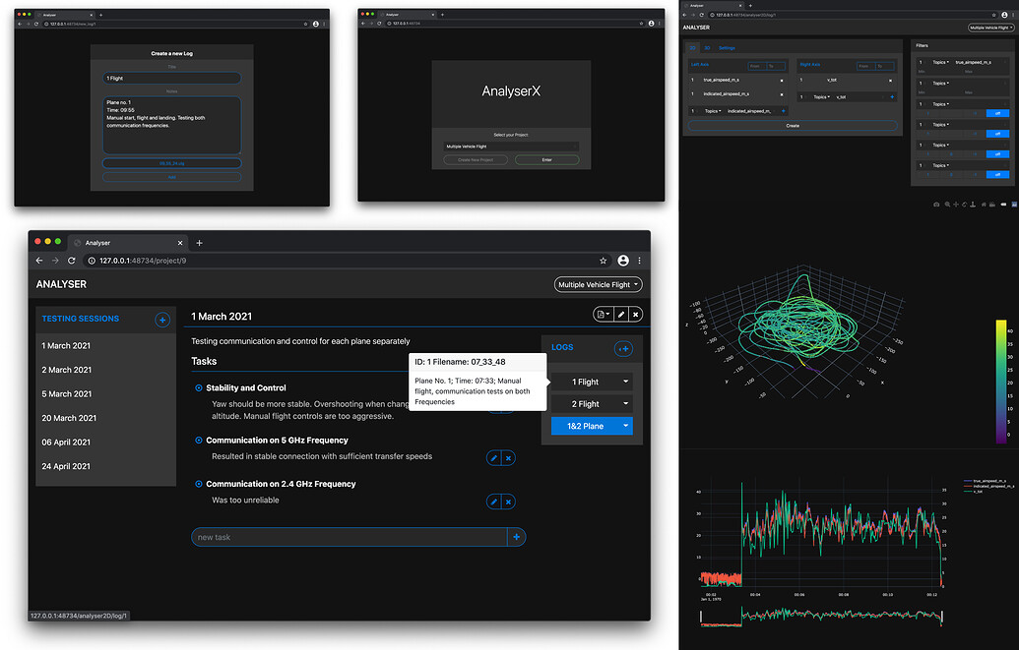
Task: Open the export document dropdown beside the pencil
Action: pyautogui.click(x=602, y=315)
